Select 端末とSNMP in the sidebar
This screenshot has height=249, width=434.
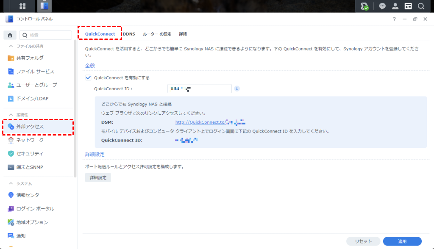[39, 167]
